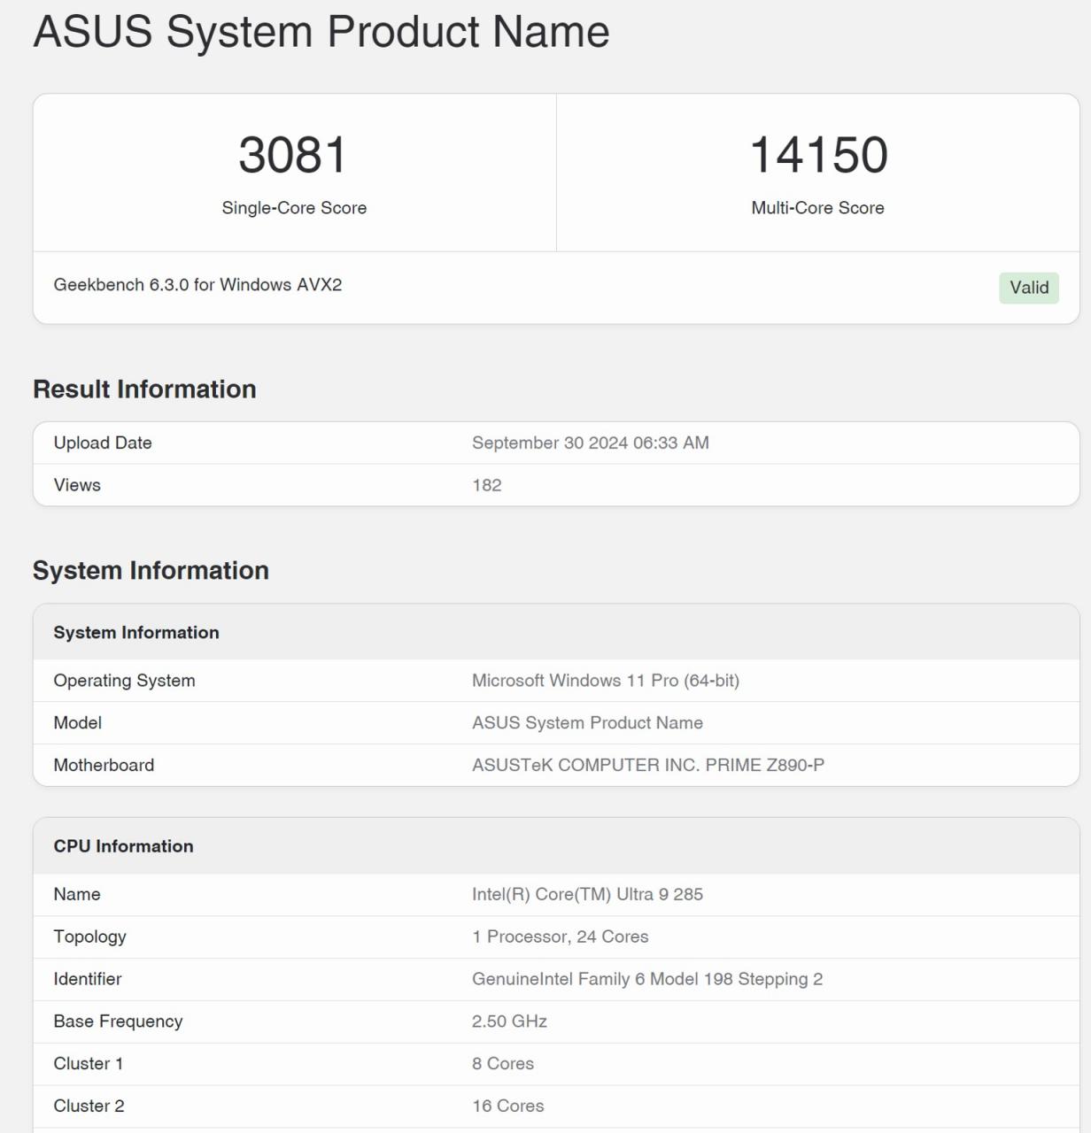Select the single-core score 3081
Viewport: 1091px width, 1133px height.
click(x=293, y=155)
